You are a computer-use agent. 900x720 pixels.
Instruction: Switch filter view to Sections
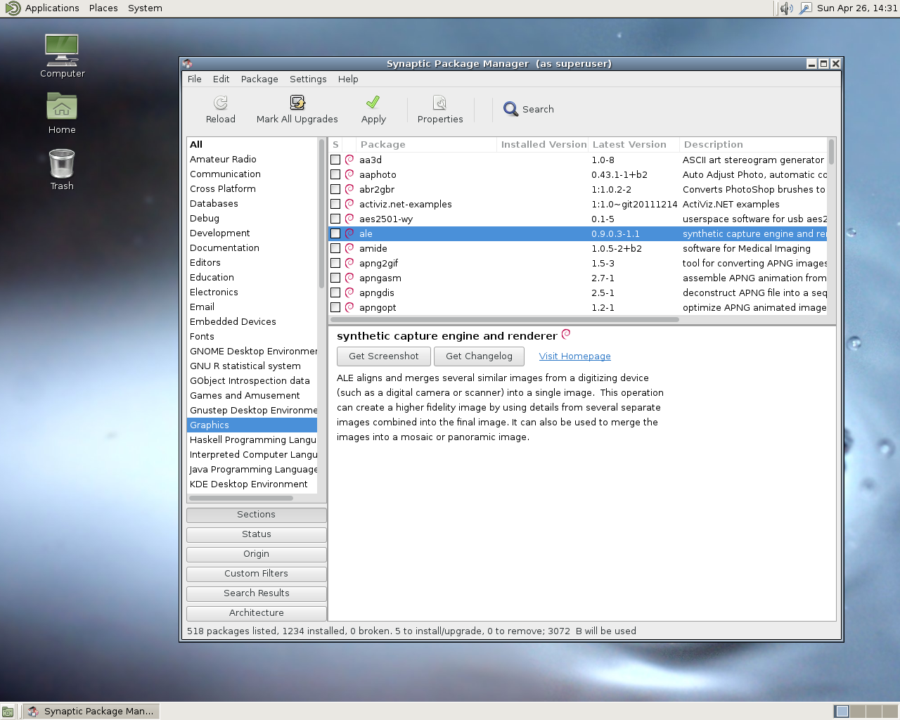click(x=257, y=515)
